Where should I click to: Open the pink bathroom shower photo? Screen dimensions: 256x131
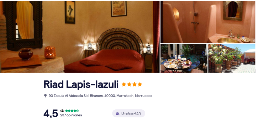(x=208, y=22)
